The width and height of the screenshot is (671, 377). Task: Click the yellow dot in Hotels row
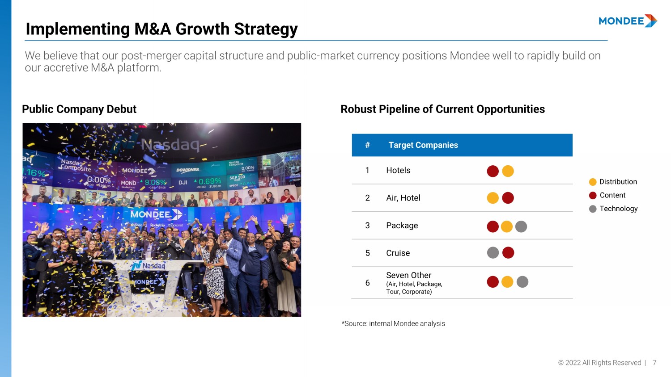pyautogui.click(x=508, y=171)
